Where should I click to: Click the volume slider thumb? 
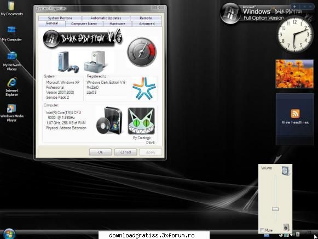[x=275, y=209]
